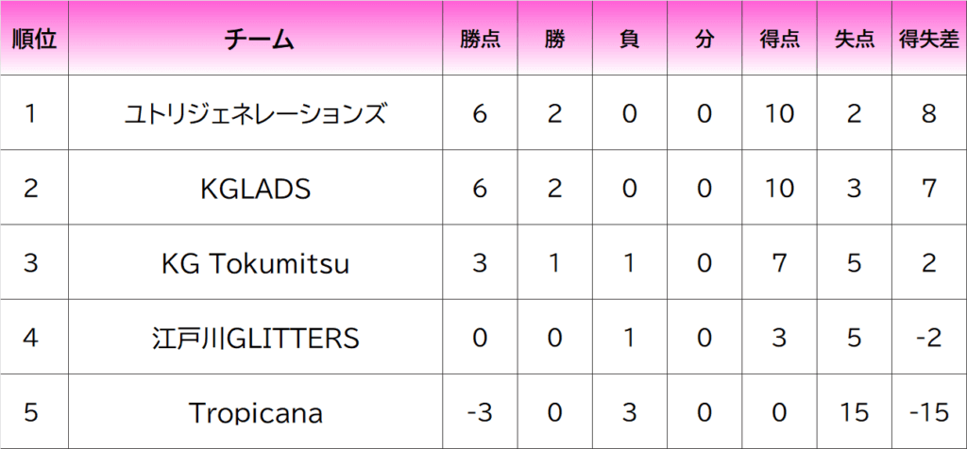The height and width of the screenshot is (449, 967).
Task: Select the チーム column header
Action: click(256, 40)
